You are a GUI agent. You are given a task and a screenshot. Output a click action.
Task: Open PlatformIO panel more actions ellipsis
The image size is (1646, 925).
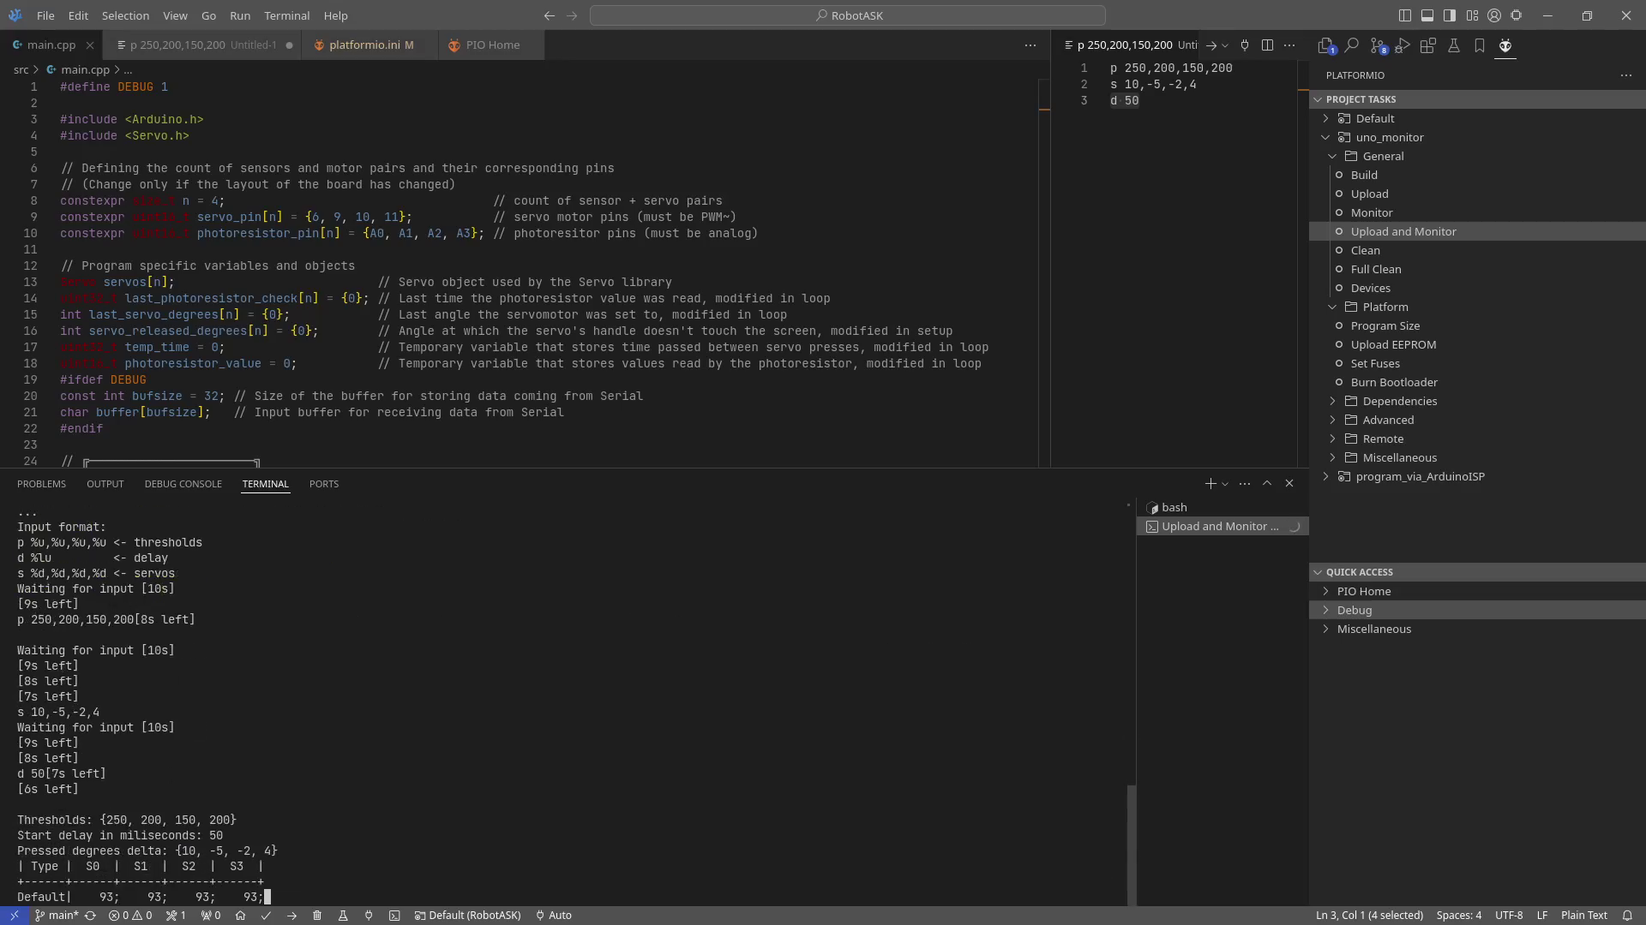[x=1626, y=75]
